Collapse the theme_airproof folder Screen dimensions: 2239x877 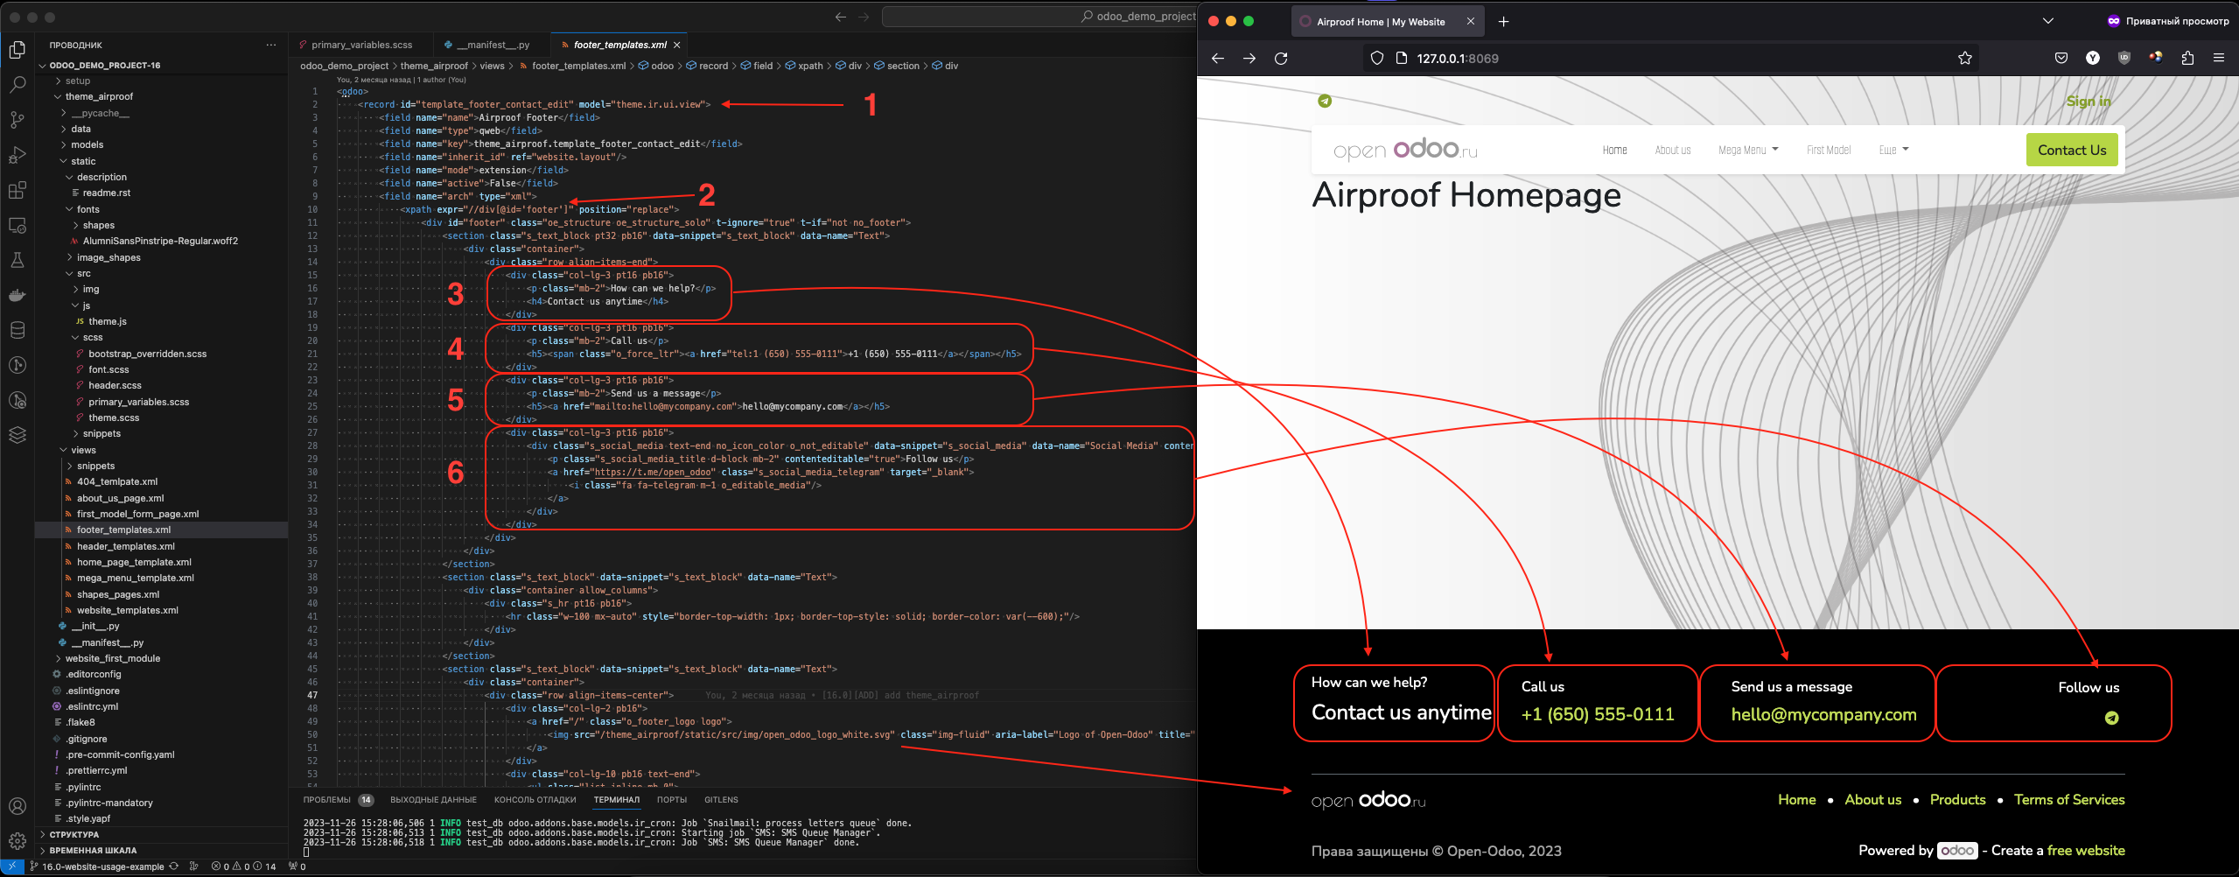(x=99, y=96)
